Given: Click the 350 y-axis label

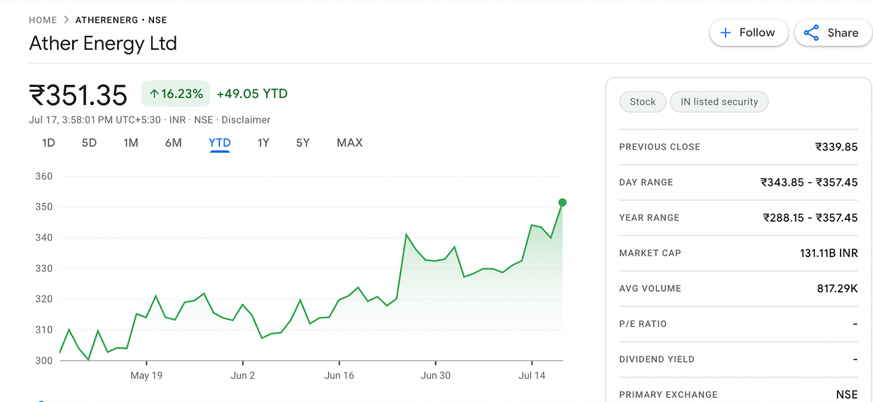Looking at the screenshot, I should click(44, 207).
